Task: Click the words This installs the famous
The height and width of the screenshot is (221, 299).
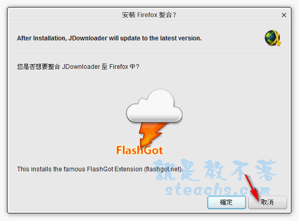Action: click(51, 169)
